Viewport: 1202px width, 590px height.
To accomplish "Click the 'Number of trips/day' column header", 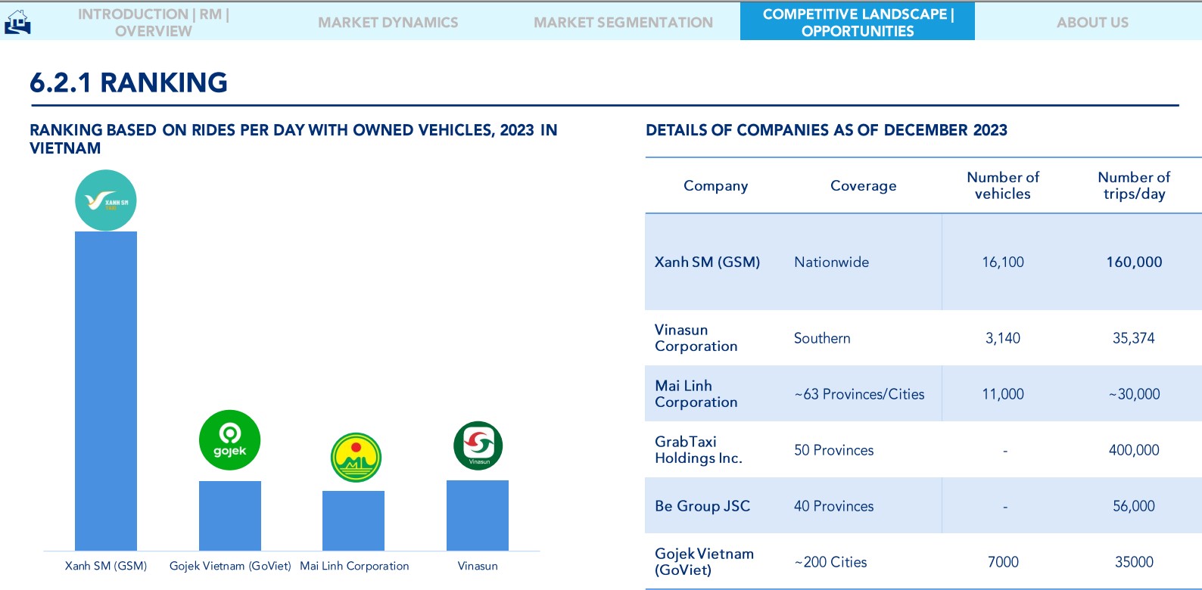I will tap(1134, 185).
